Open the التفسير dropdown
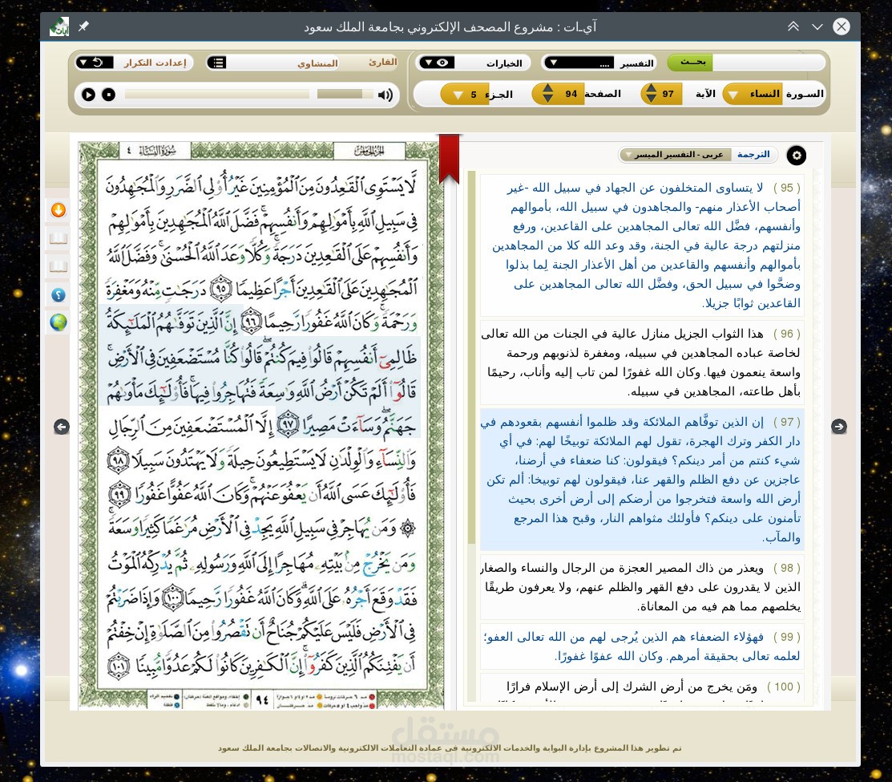The width and height of the screenshot is (892, 782). pos(599,63)
